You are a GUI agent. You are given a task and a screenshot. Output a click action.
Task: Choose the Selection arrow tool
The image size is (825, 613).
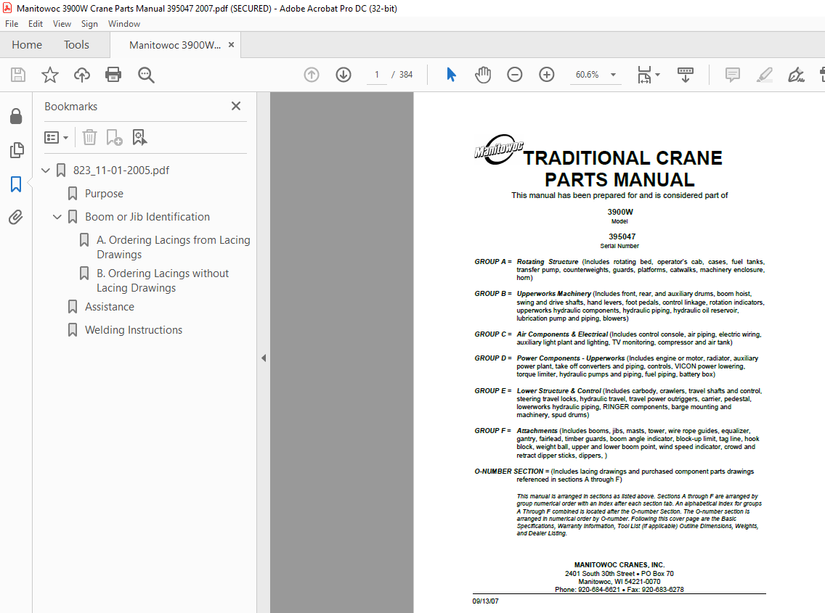(451, 75)
